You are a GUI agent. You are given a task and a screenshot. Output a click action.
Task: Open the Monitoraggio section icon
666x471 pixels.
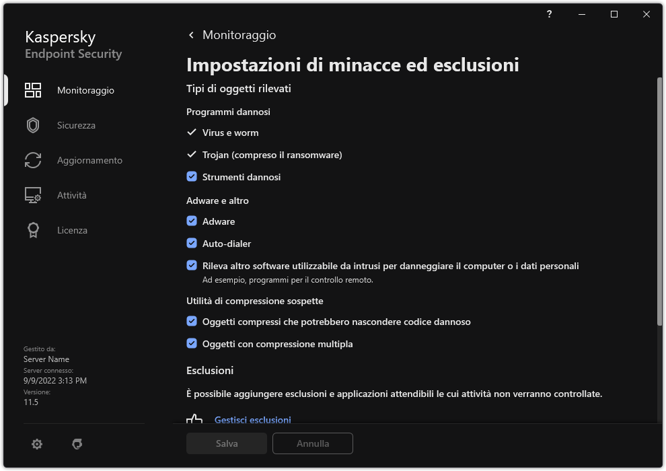(32, 89)
